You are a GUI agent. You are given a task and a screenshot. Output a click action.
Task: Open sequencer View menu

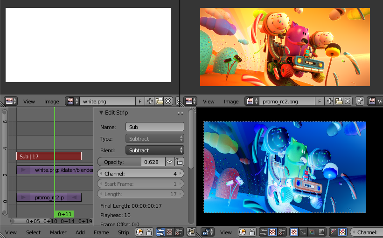[x=11, y=232]
